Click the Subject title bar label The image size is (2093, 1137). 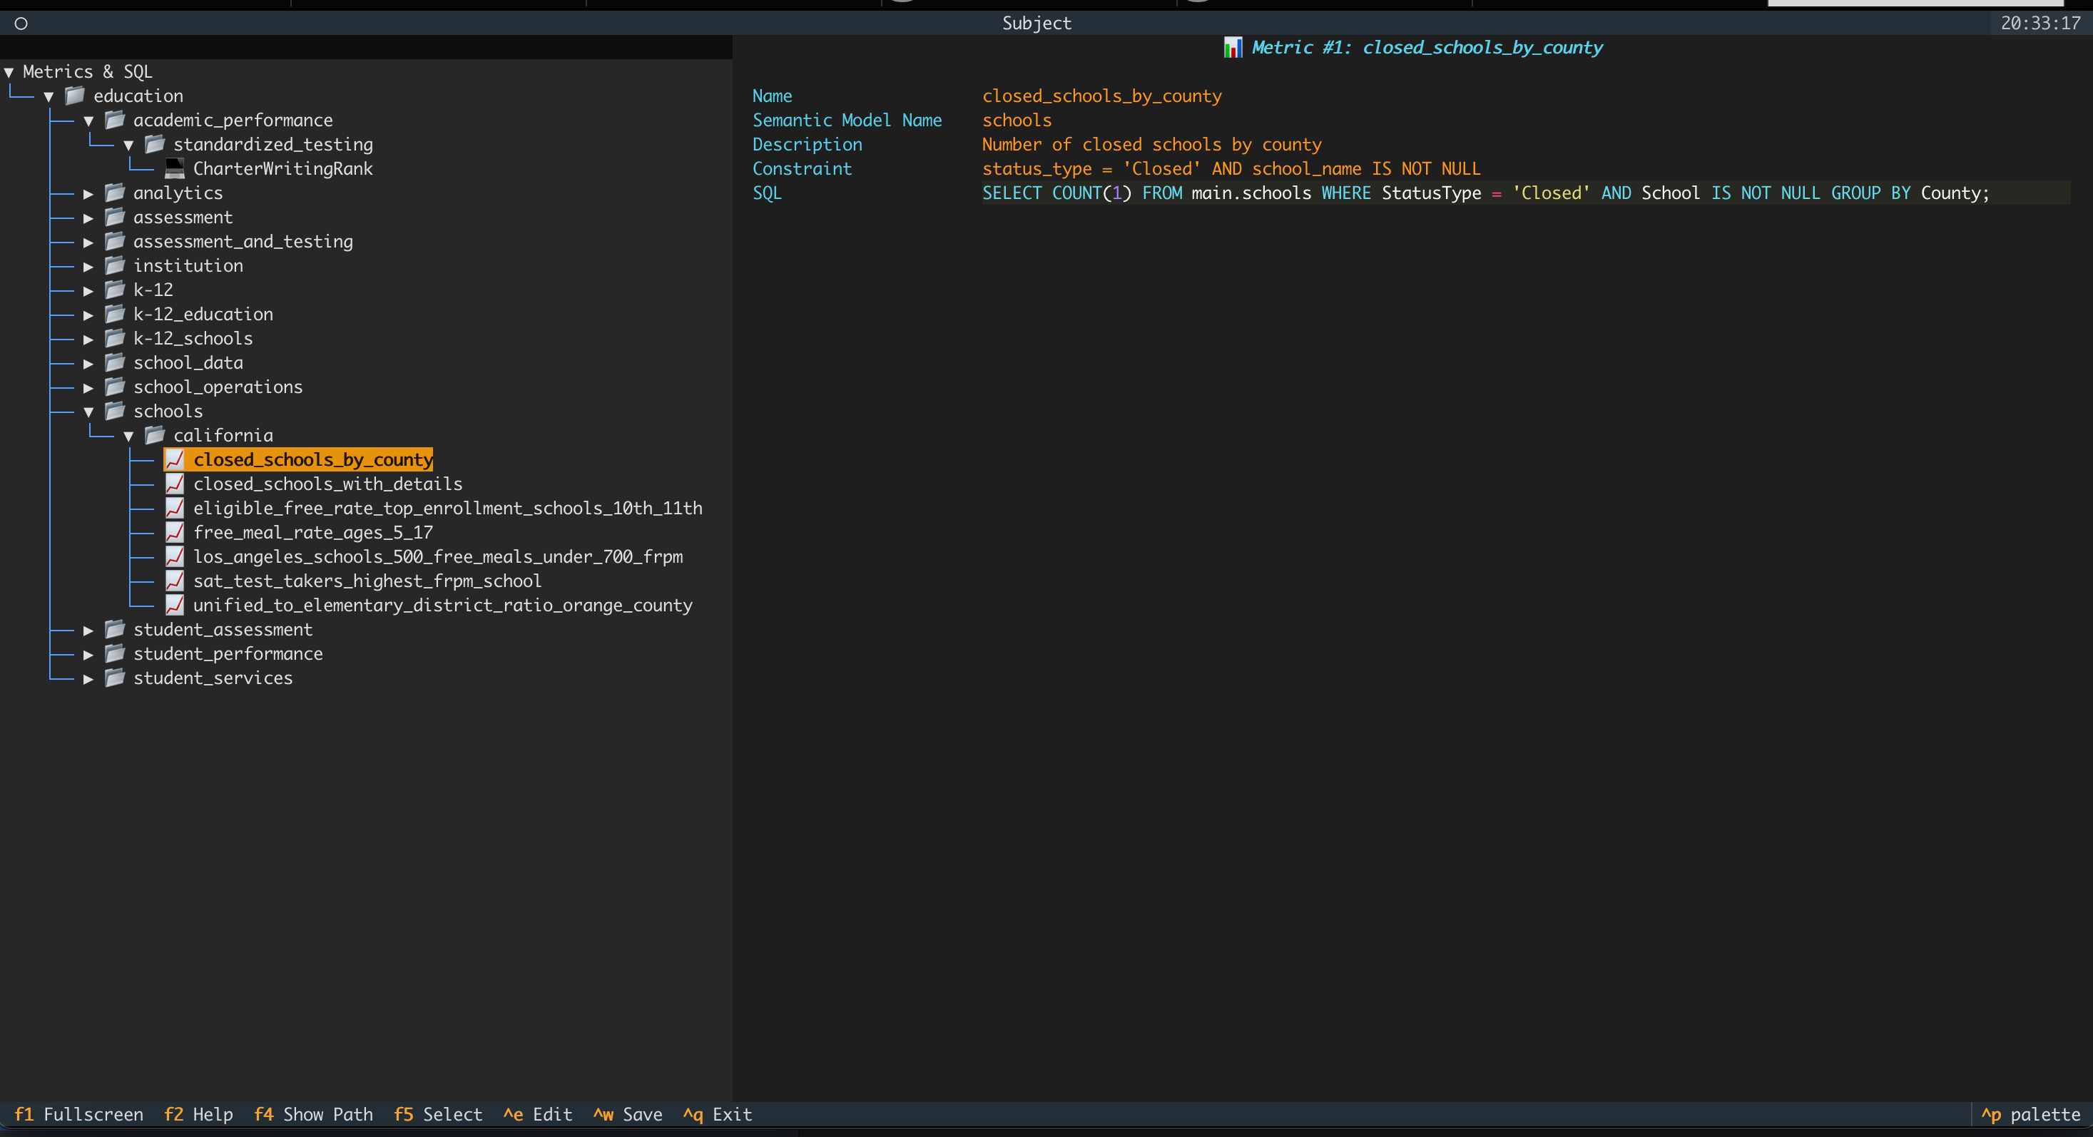click(1036, 23)
